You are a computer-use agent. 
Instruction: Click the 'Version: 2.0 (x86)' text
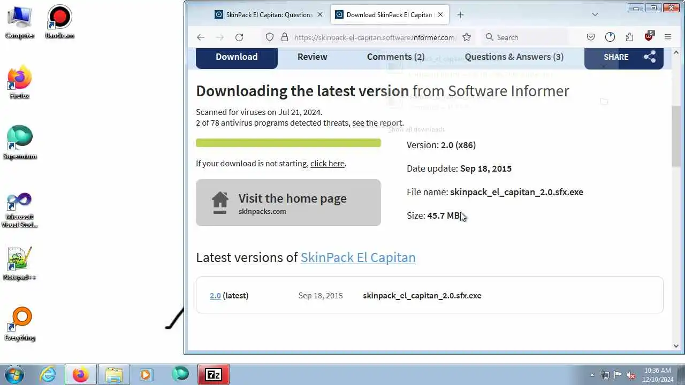[x=441, y=145]
